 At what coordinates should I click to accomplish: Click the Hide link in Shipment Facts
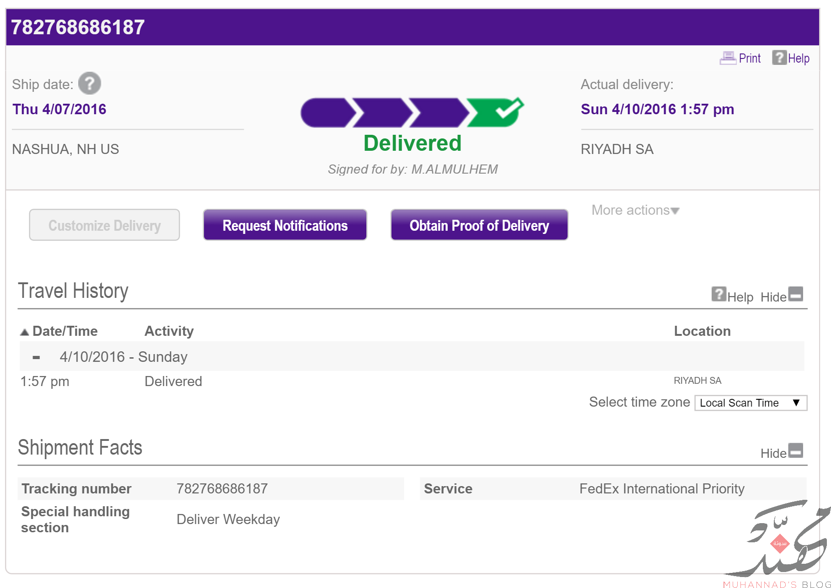[x=773, y=454]
